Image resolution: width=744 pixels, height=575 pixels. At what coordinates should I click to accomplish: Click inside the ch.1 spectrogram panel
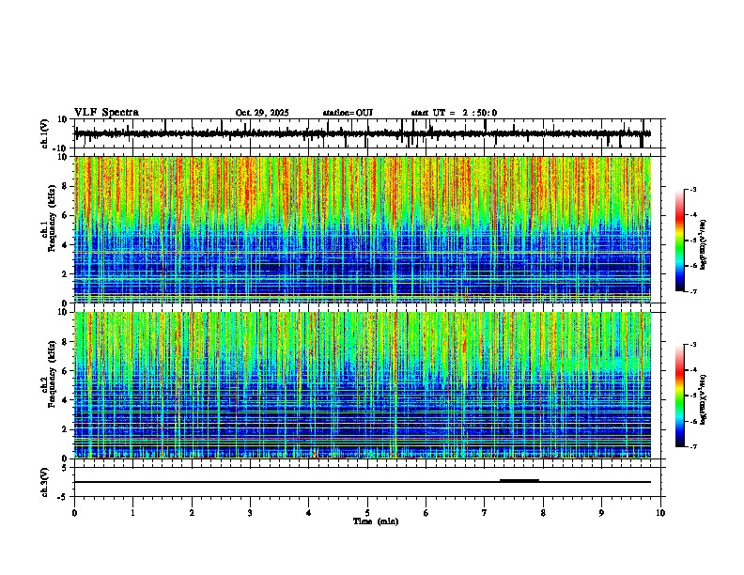point(363,229)
